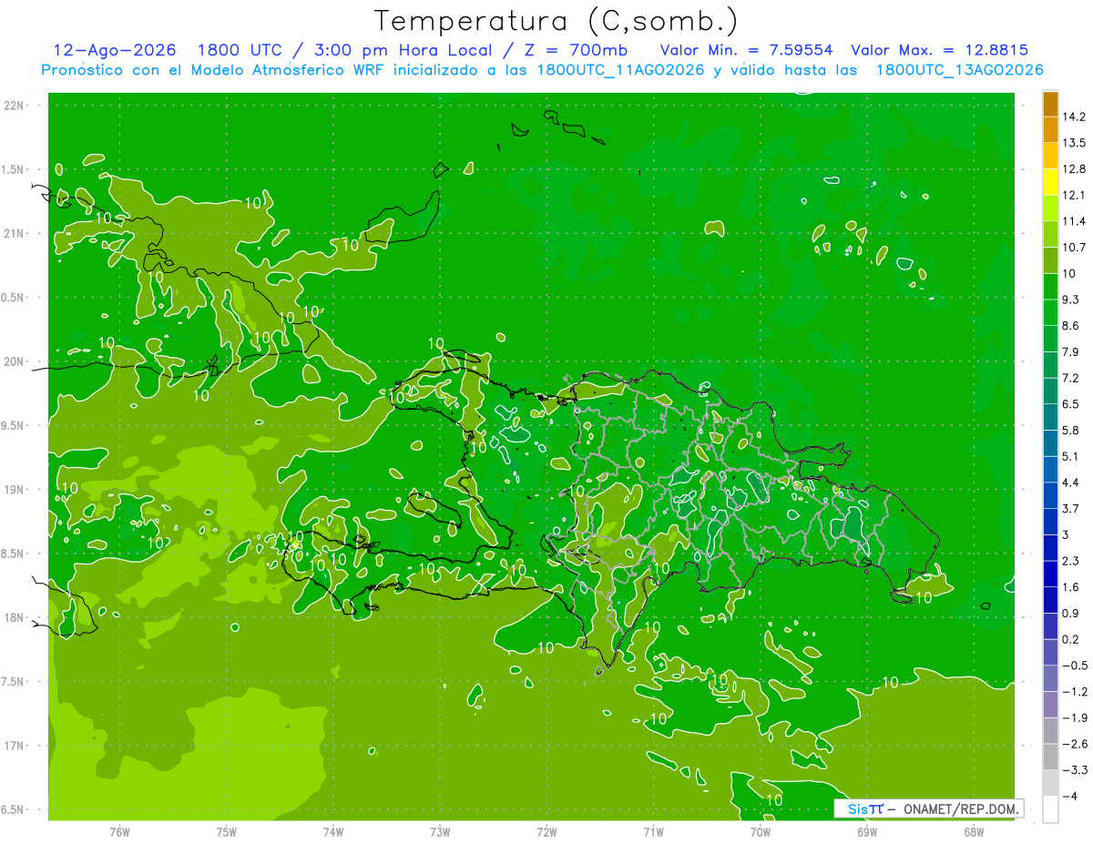Click the '21N' latitude axis label

(x=15, y=234)
